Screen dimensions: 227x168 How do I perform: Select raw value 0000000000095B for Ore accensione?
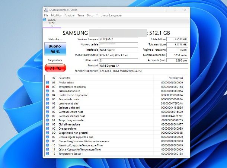click(x=172, y=129)
